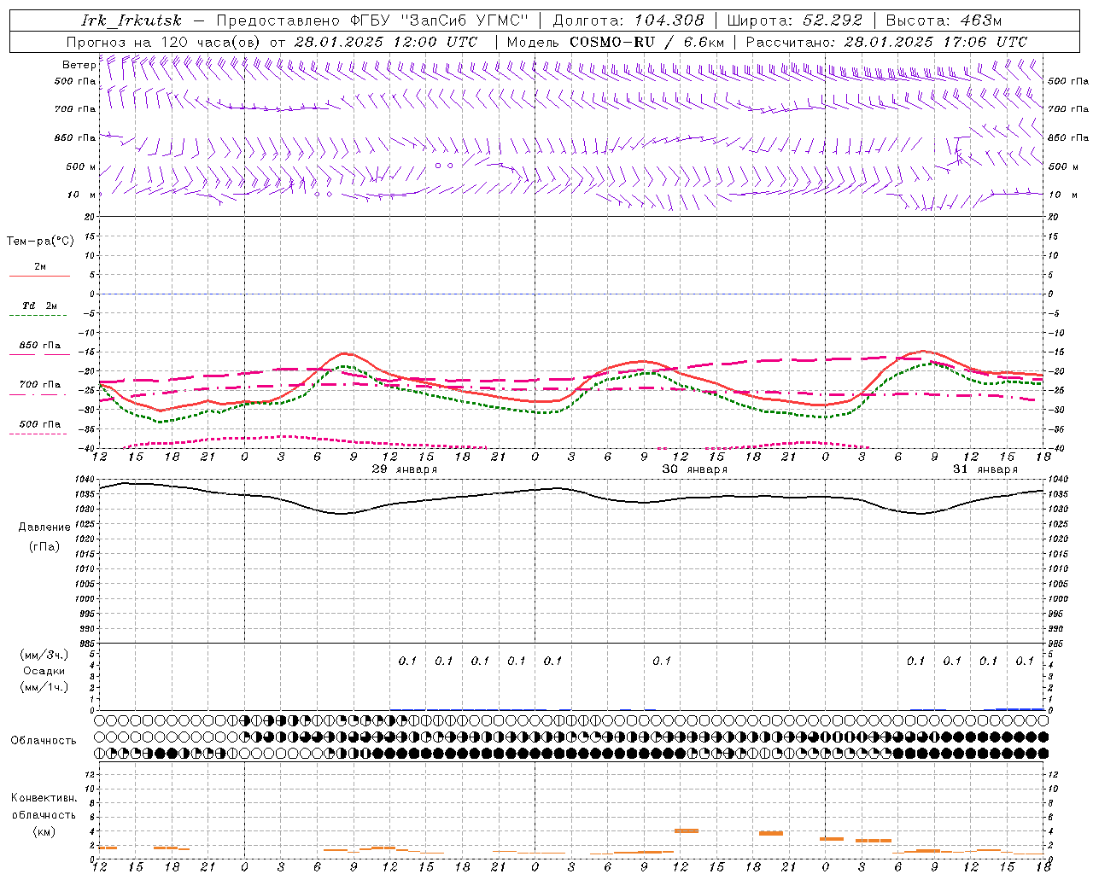Click the Широта: 52.292 value

pos(795,20)
